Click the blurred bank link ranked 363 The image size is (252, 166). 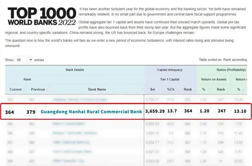80,100
